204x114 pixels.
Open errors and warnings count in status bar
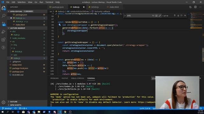(23, 108)
